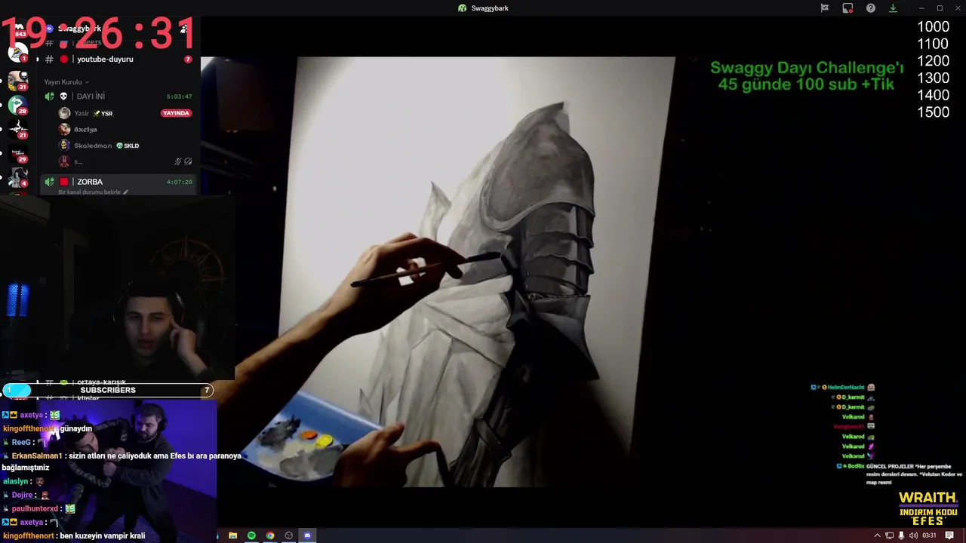The height and width of the screenshot is (543, 966).
Task: Collapse the Yayın Kurulu category
Action: 66,81
